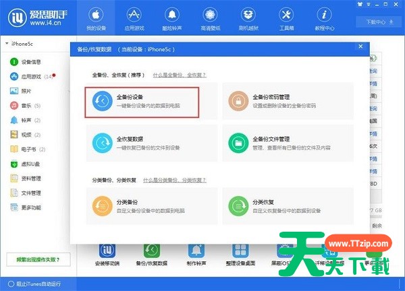Open 音乐 in the sidebar

(x=26, y=106)
